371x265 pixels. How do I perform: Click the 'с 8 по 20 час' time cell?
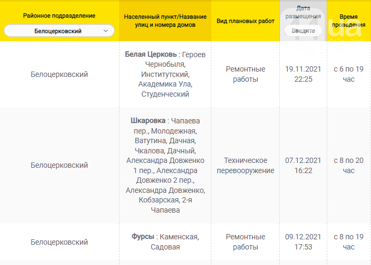coord(349,166)
